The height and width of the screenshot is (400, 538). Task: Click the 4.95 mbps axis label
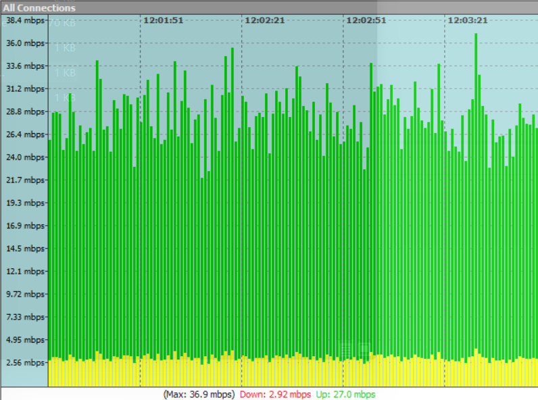tap(26, 340)
